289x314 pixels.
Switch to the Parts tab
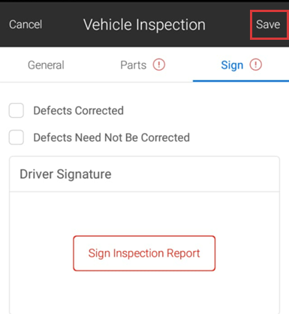pyautogui.click(x=134, y=65)
